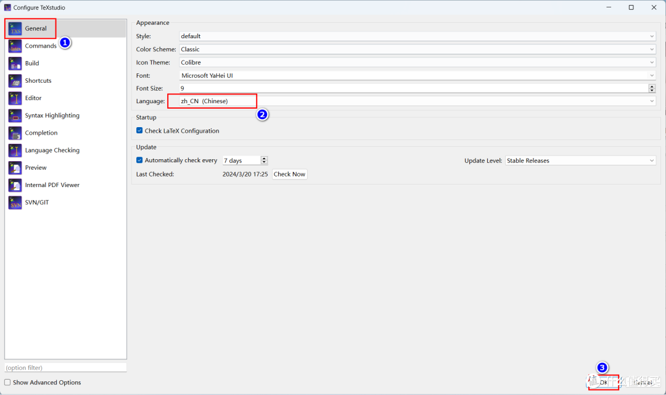Disable Automatically check every checkbox
This screenshot has height=395, width=666.
(139, 160)
